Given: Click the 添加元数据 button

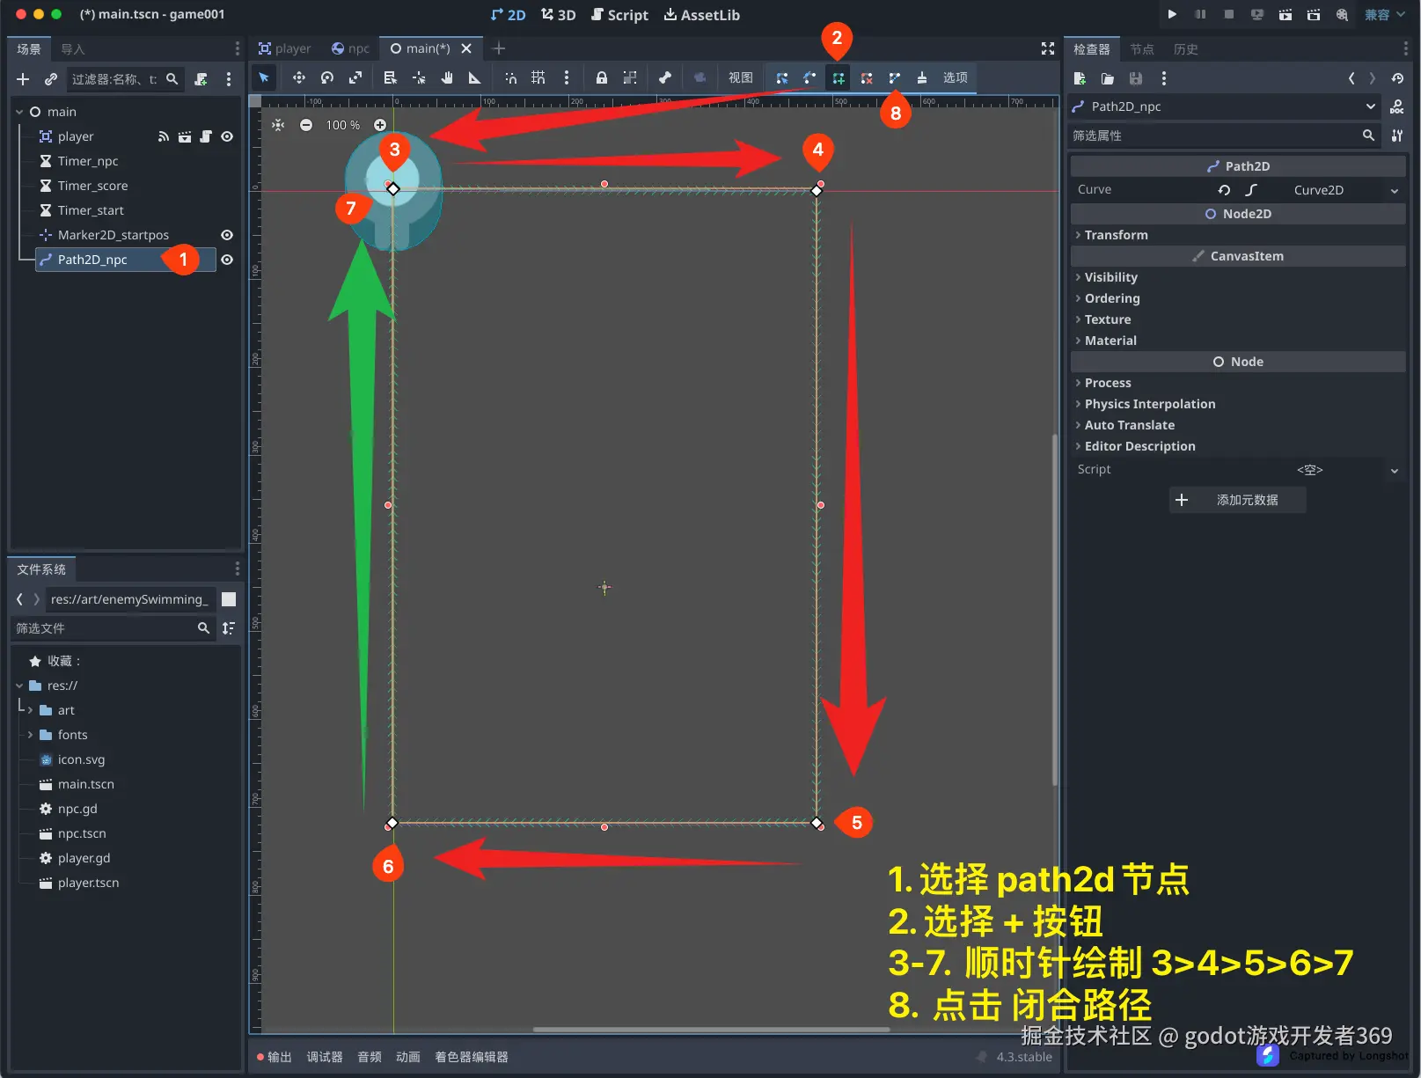Looking at the screenshot, I should [1238, 500].
